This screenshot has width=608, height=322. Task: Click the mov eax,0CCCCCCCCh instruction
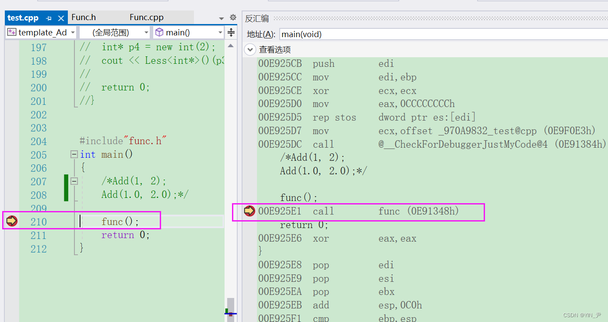pyautogui.click(x=356, y=104)
